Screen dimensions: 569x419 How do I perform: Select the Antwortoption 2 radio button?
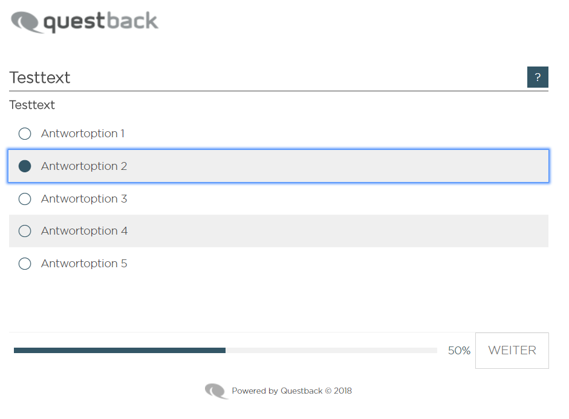tap(25, 166)
